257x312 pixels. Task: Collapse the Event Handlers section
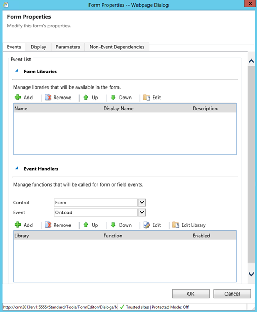click(x=17, y=168)
